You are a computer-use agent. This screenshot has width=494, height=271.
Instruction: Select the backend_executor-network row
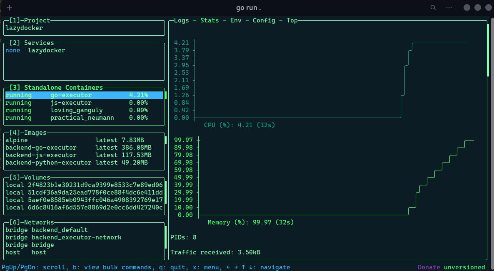coord(84,237)
